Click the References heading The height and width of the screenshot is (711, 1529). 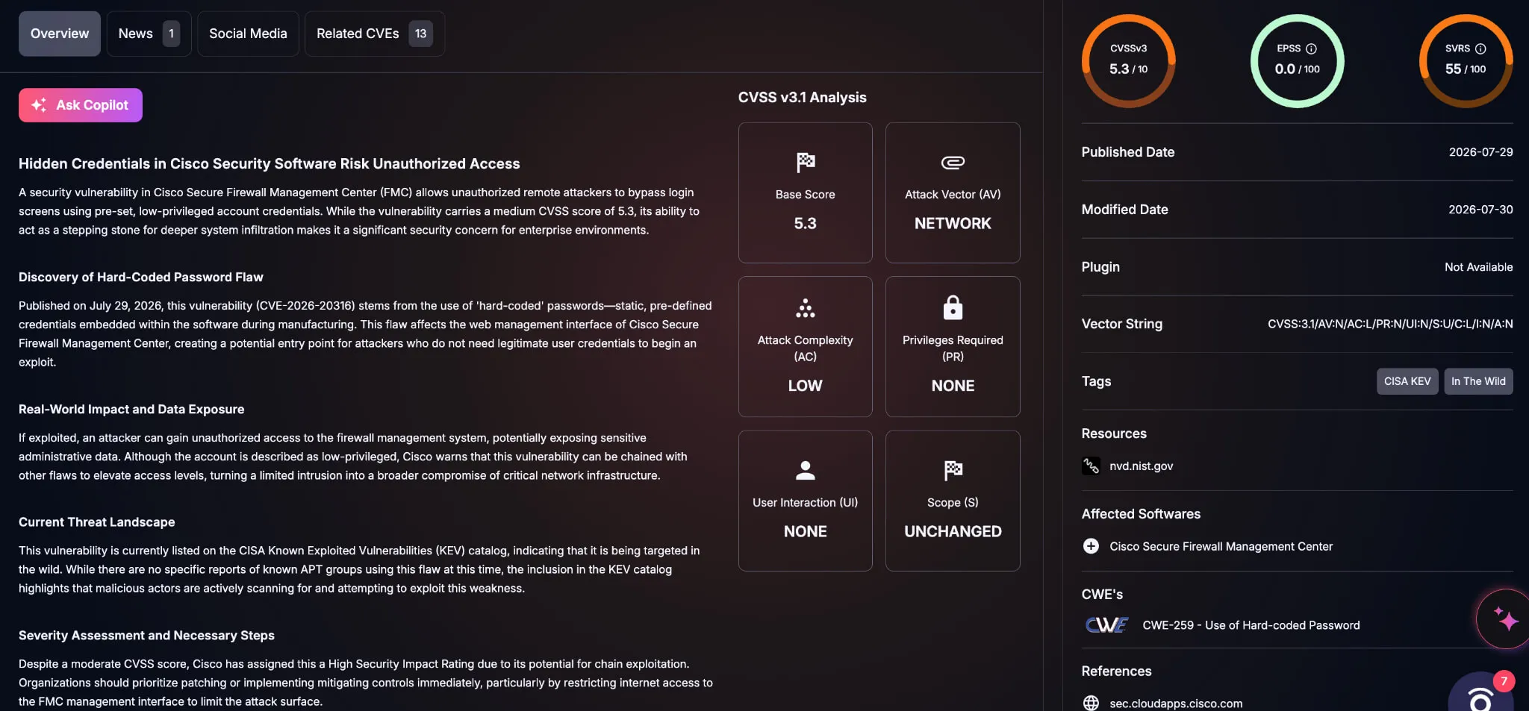tap(1116, 671)
